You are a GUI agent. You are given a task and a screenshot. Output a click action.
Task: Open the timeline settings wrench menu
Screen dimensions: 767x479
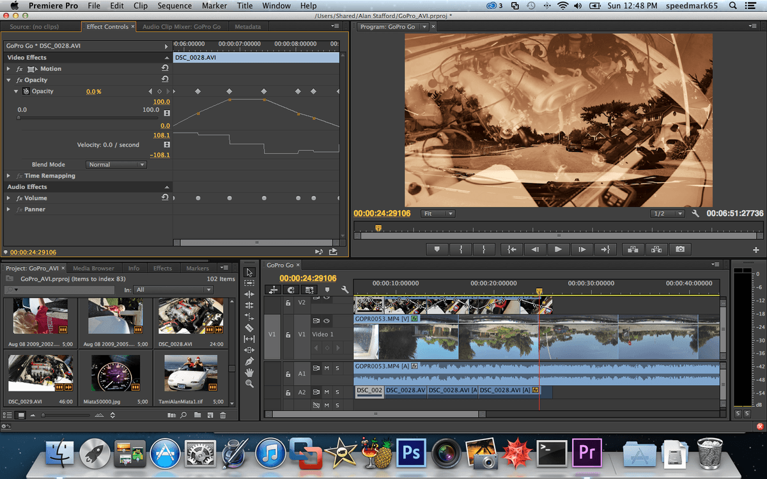(345, 289)
